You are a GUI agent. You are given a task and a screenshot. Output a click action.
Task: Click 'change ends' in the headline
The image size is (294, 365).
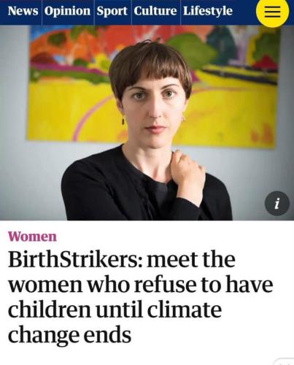69,335
